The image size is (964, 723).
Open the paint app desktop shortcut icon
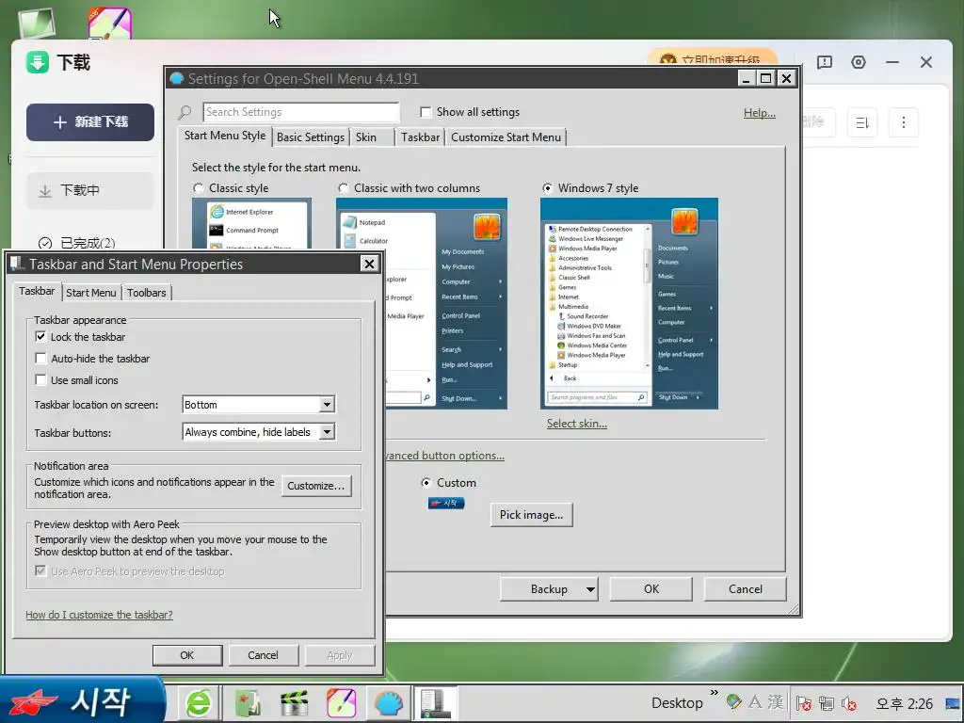tap(109, 24)
